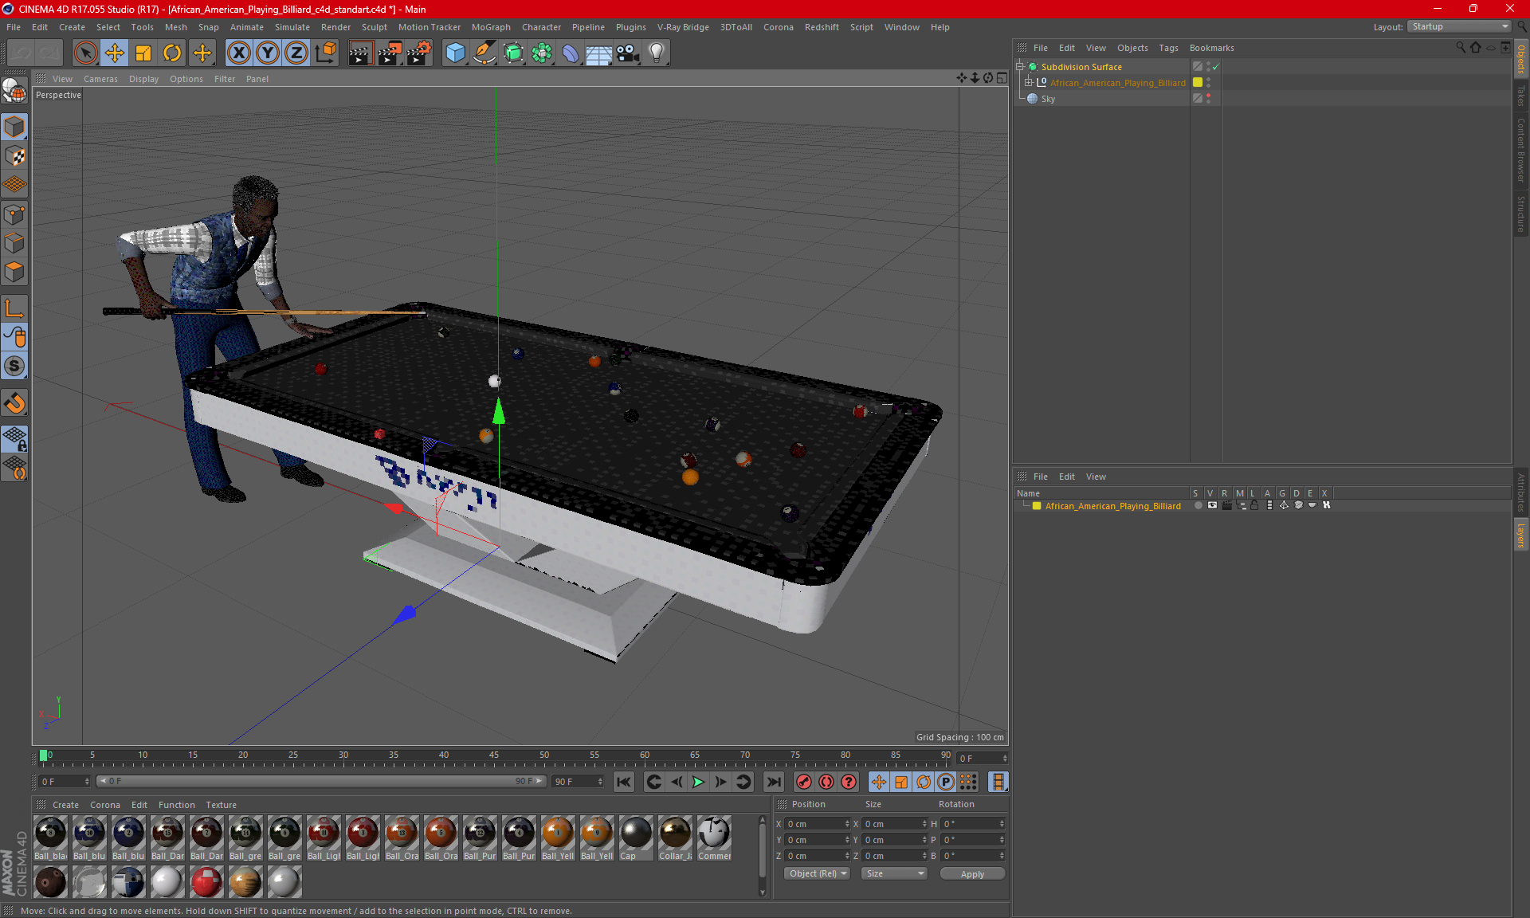Open the spline pen tool
The image size is (1530, 918).
[484, 53]
